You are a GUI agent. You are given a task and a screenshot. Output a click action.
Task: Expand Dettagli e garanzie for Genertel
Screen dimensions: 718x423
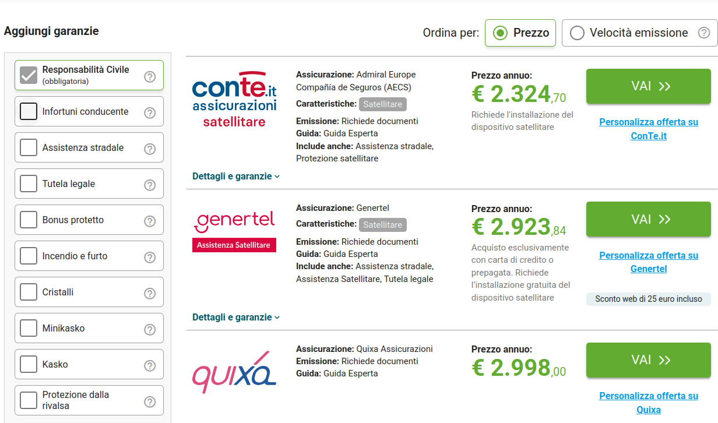pos(236,318)
